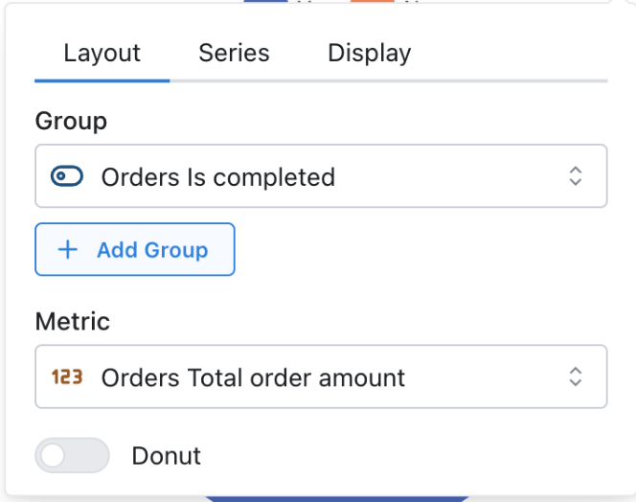Switch to the Series tab
The height and width of the screenshot is (502, 636).
point(234,53)
